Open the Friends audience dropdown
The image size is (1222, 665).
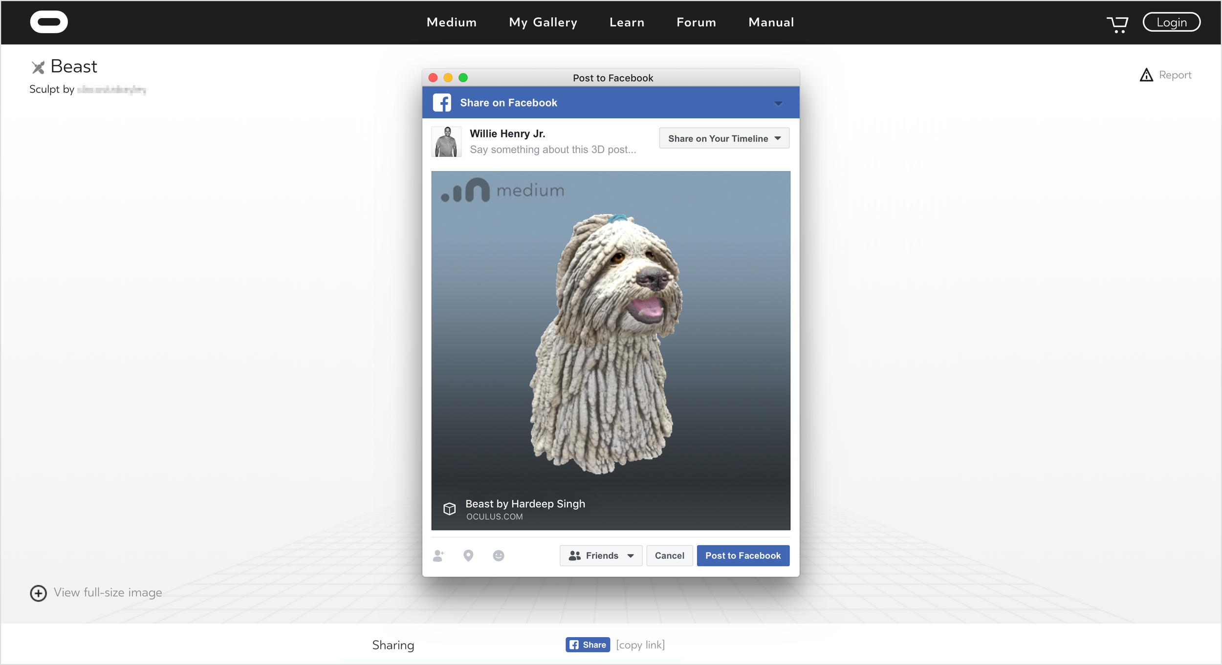coord(601,556)
